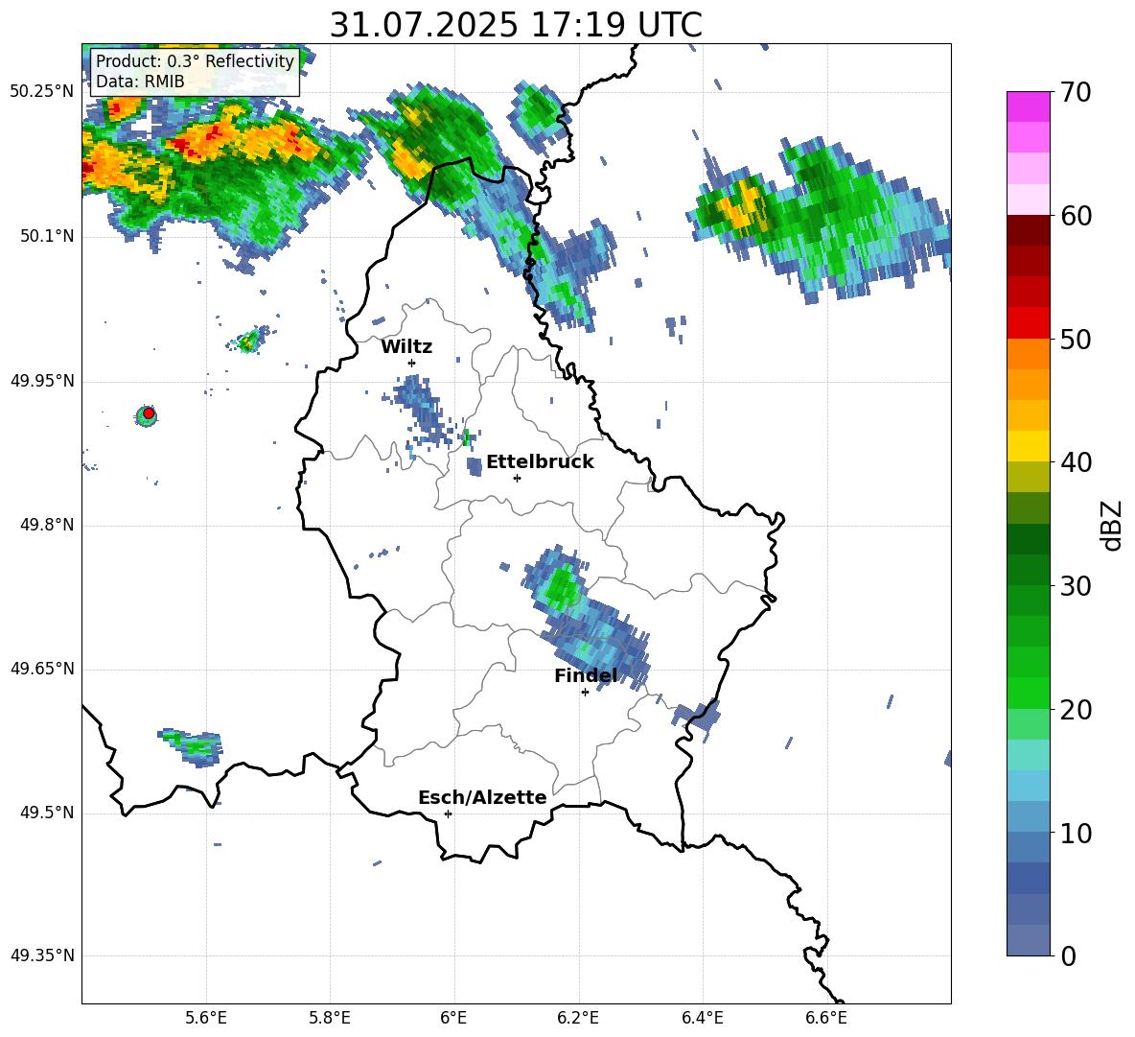
Task: Click the Wiltz city label
Action: pyautogui.click(x=406, y=347)
